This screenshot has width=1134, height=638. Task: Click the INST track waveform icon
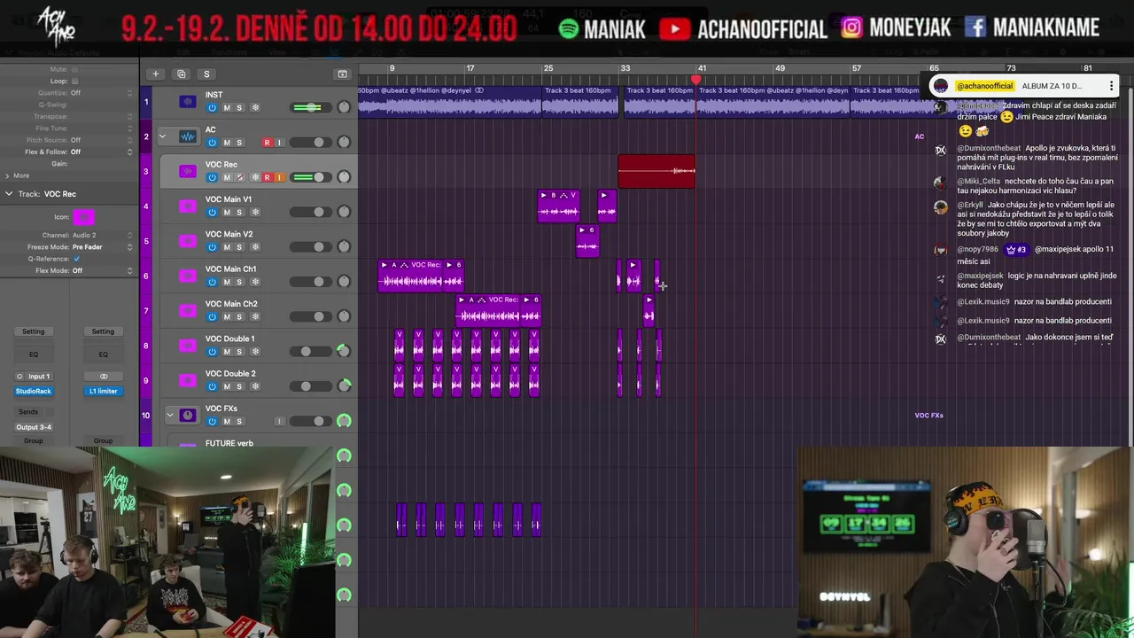coord(188,102)
